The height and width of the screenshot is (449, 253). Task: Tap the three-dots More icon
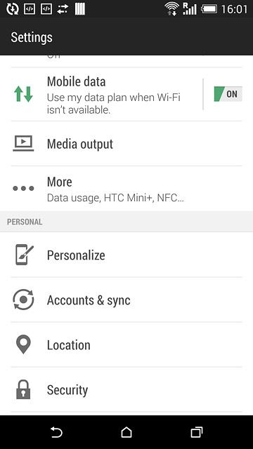pyautogui.click(x=23, y=189)
